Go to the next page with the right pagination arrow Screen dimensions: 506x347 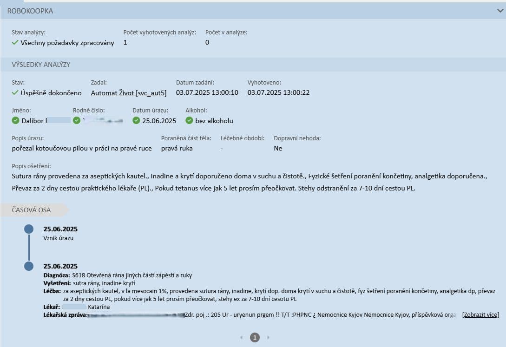[268, 337]
